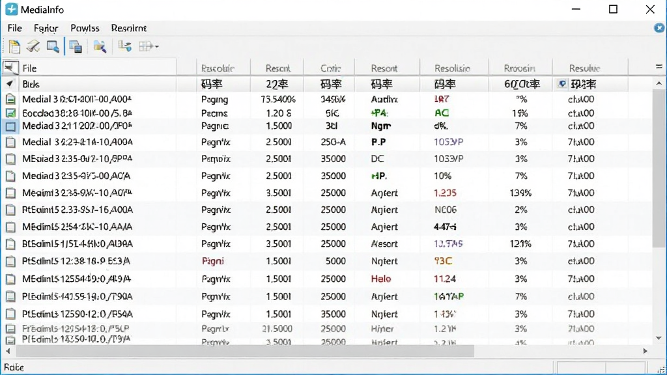Viewport: 667px width, 375px height.
Task: Click the overlapping windows copy toolbar icon
Action: point(76,46)
